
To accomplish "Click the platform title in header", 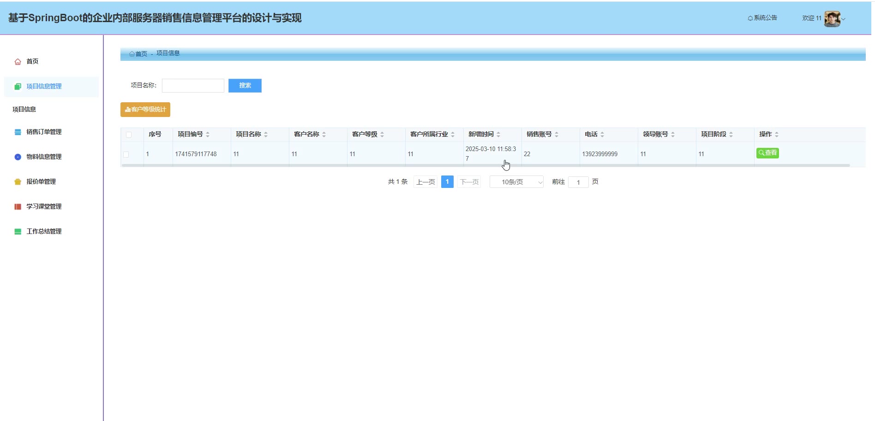I will [x=155, y=18].
